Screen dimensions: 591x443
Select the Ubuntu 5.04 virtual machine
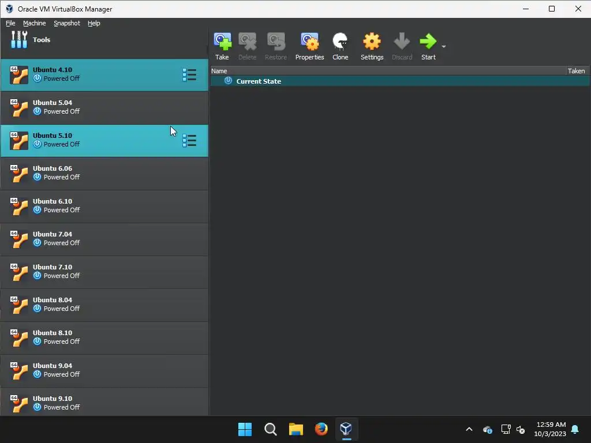tap(104, 107)
